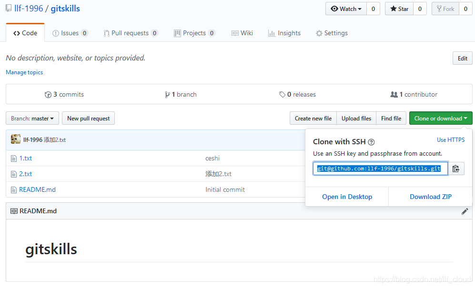View the 1 contributor link

coord(414,94)
